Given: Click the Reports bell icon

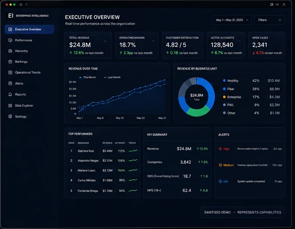Looking at the screenshot, I should point(10,94).
